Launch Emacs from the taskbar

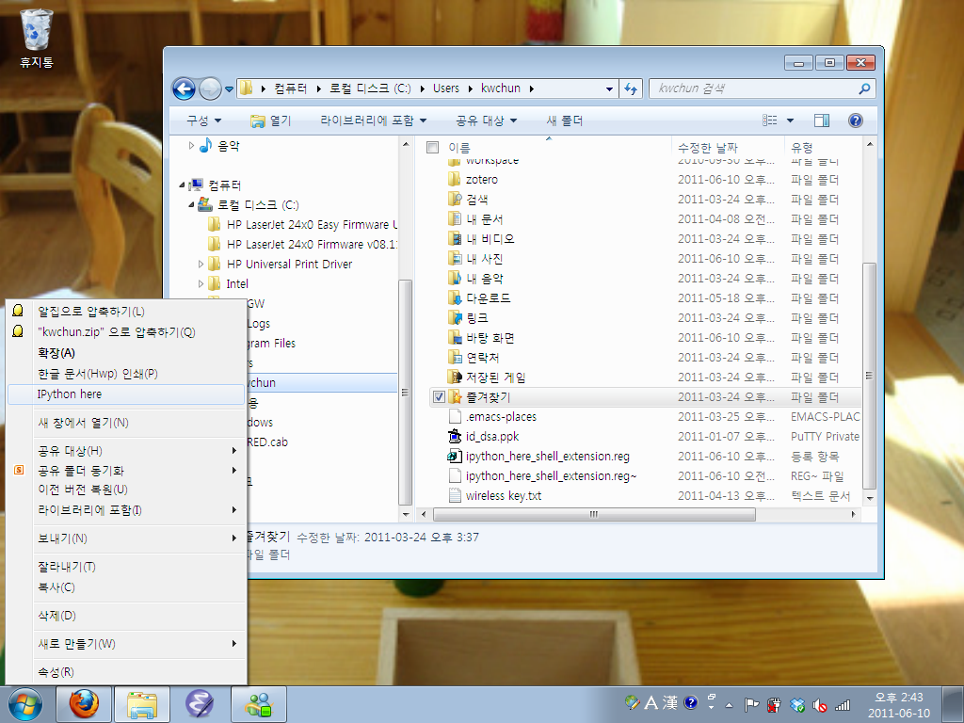click(x=201, y=704)
